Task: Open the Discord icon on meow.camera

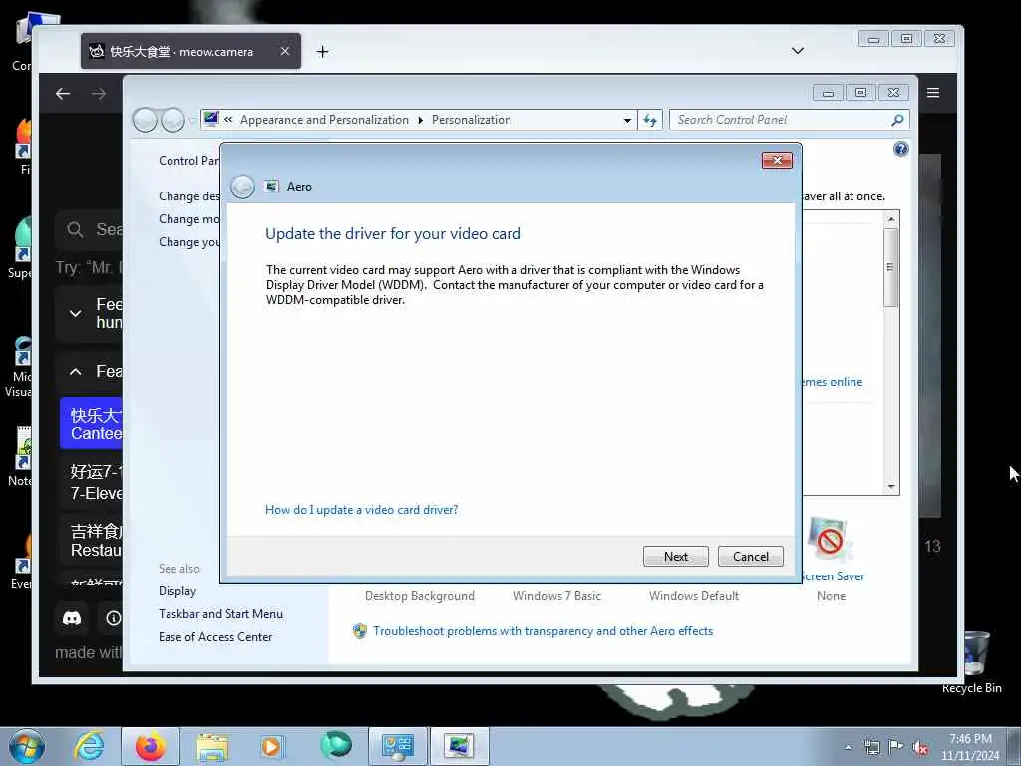Action: [x=72, y=618]
